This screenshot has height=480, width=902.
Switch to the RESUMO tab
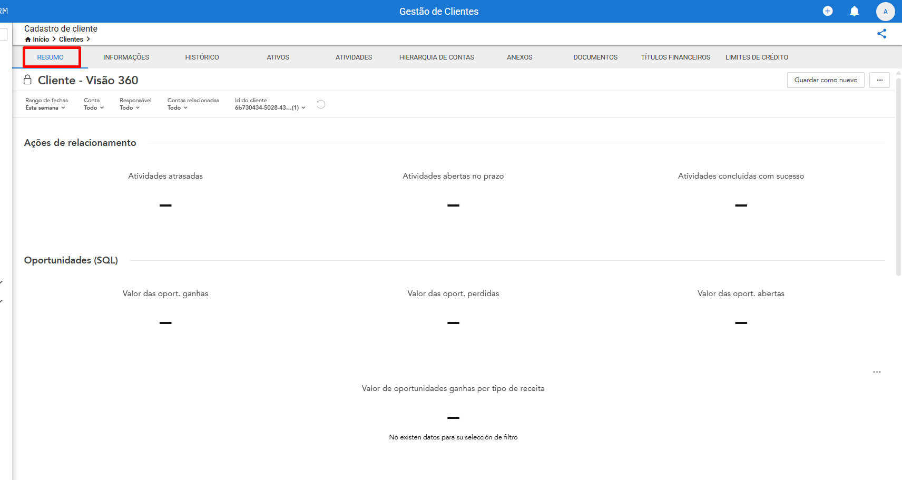pyautogui.click(x=51, y=57)
